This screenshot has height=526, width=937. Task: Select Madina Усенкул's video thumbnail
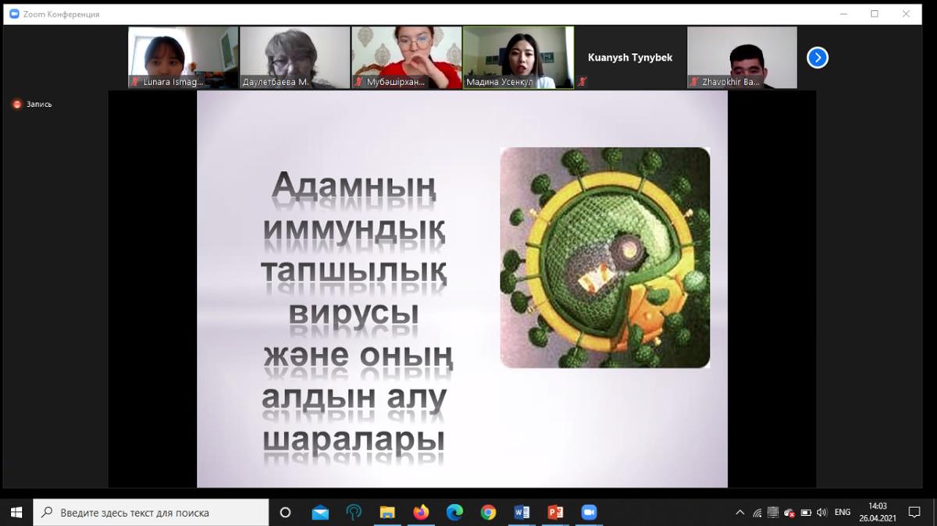point(518,57)
